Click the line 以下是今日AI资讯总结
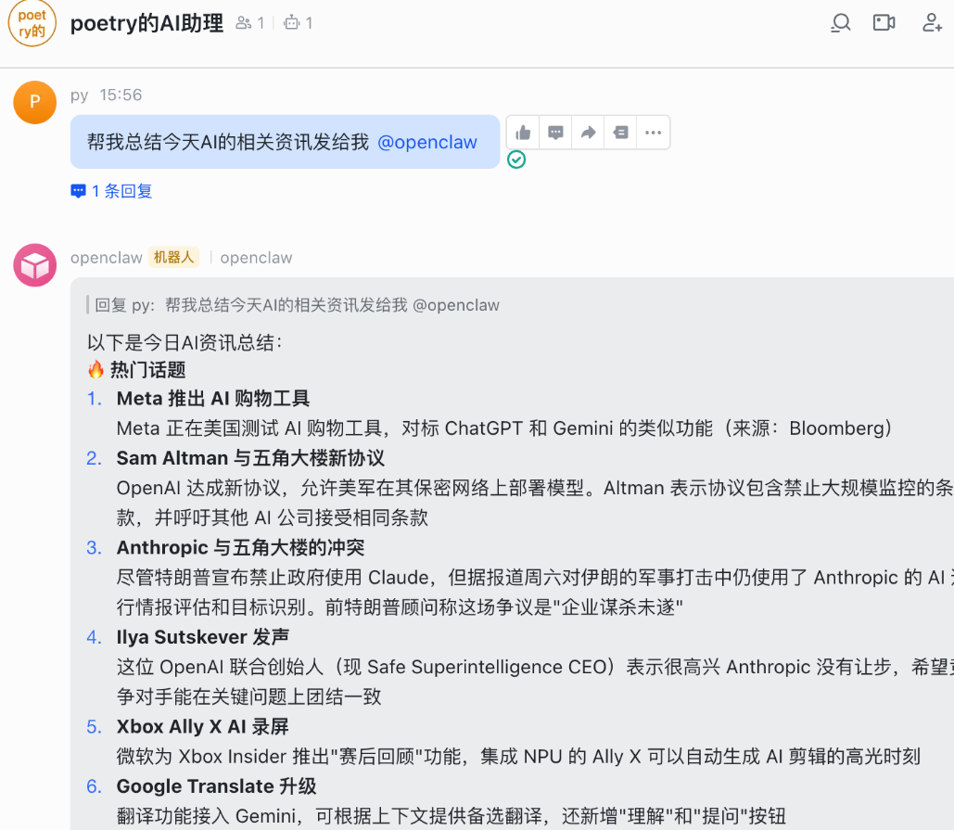Viewport: 954px width, 830px height. (x=185, y=342)
